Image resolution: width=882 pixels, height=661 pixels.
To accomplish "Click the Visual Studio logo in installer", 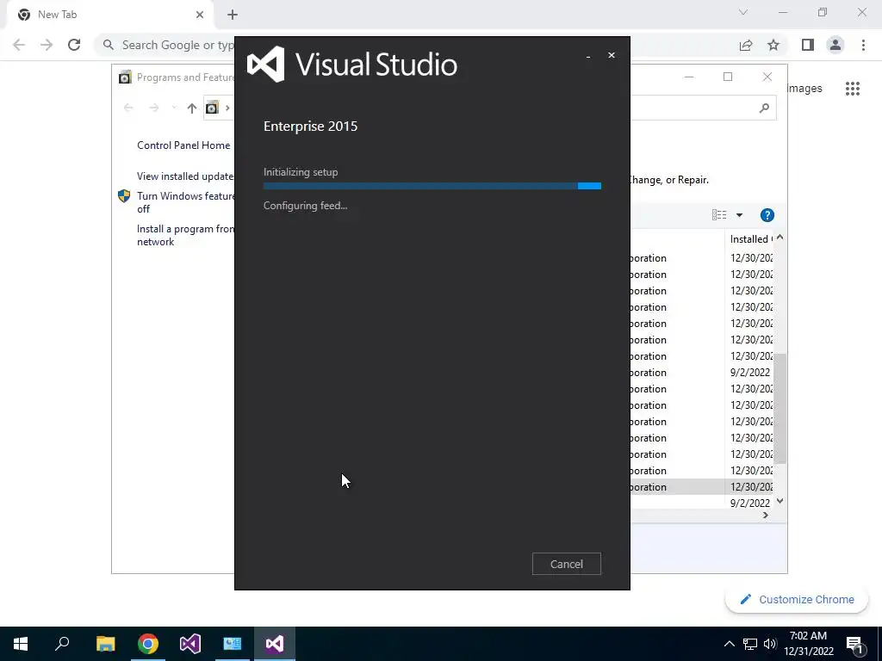I will [x=265, y=64].
